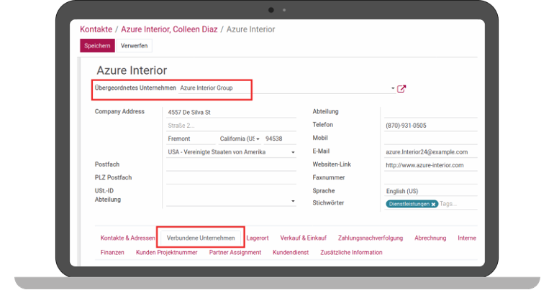This screenshot has width=554, height=290.
Task: Go to Kontakte breadcrumb
Action: [96, 29]
